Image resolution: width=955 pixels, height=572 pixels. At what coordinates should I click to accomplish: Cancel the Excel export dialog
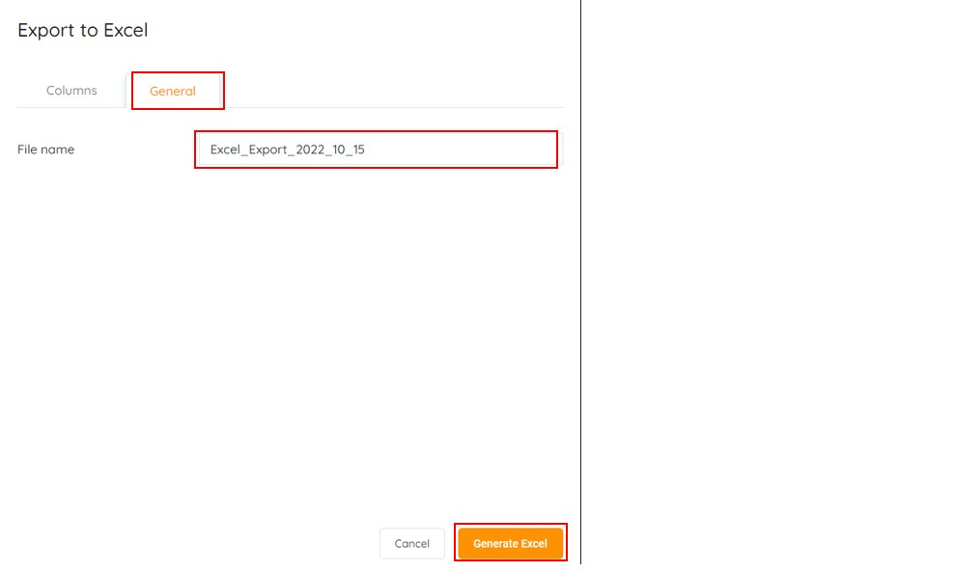pyautogui.click(x=411, y=544)
